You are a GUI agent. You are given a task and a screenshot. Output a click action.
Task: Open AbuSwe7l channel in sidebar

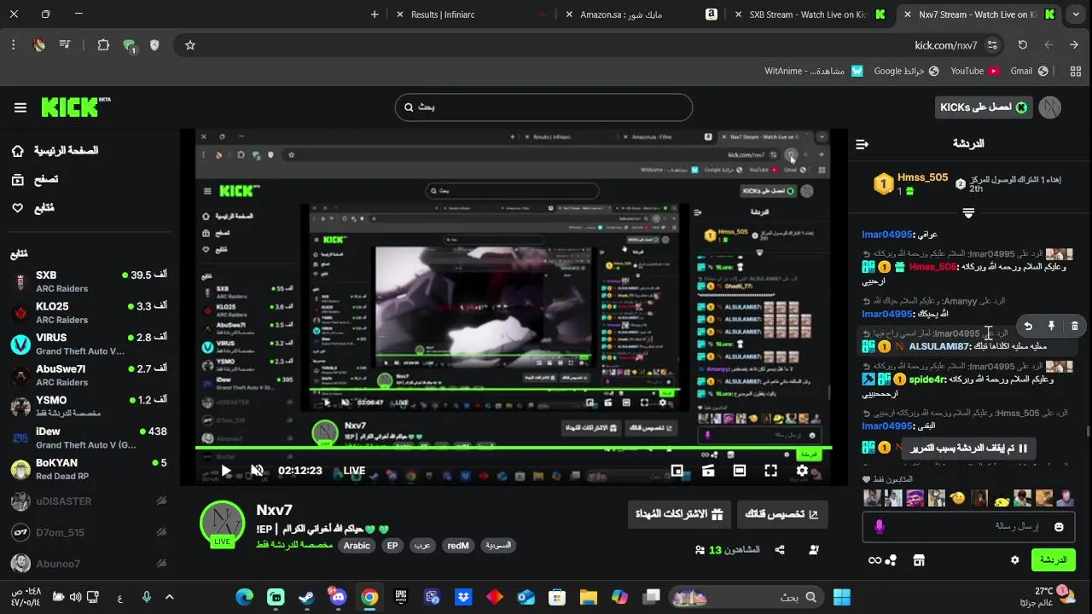pyautogui.click(x=89, y=375)
